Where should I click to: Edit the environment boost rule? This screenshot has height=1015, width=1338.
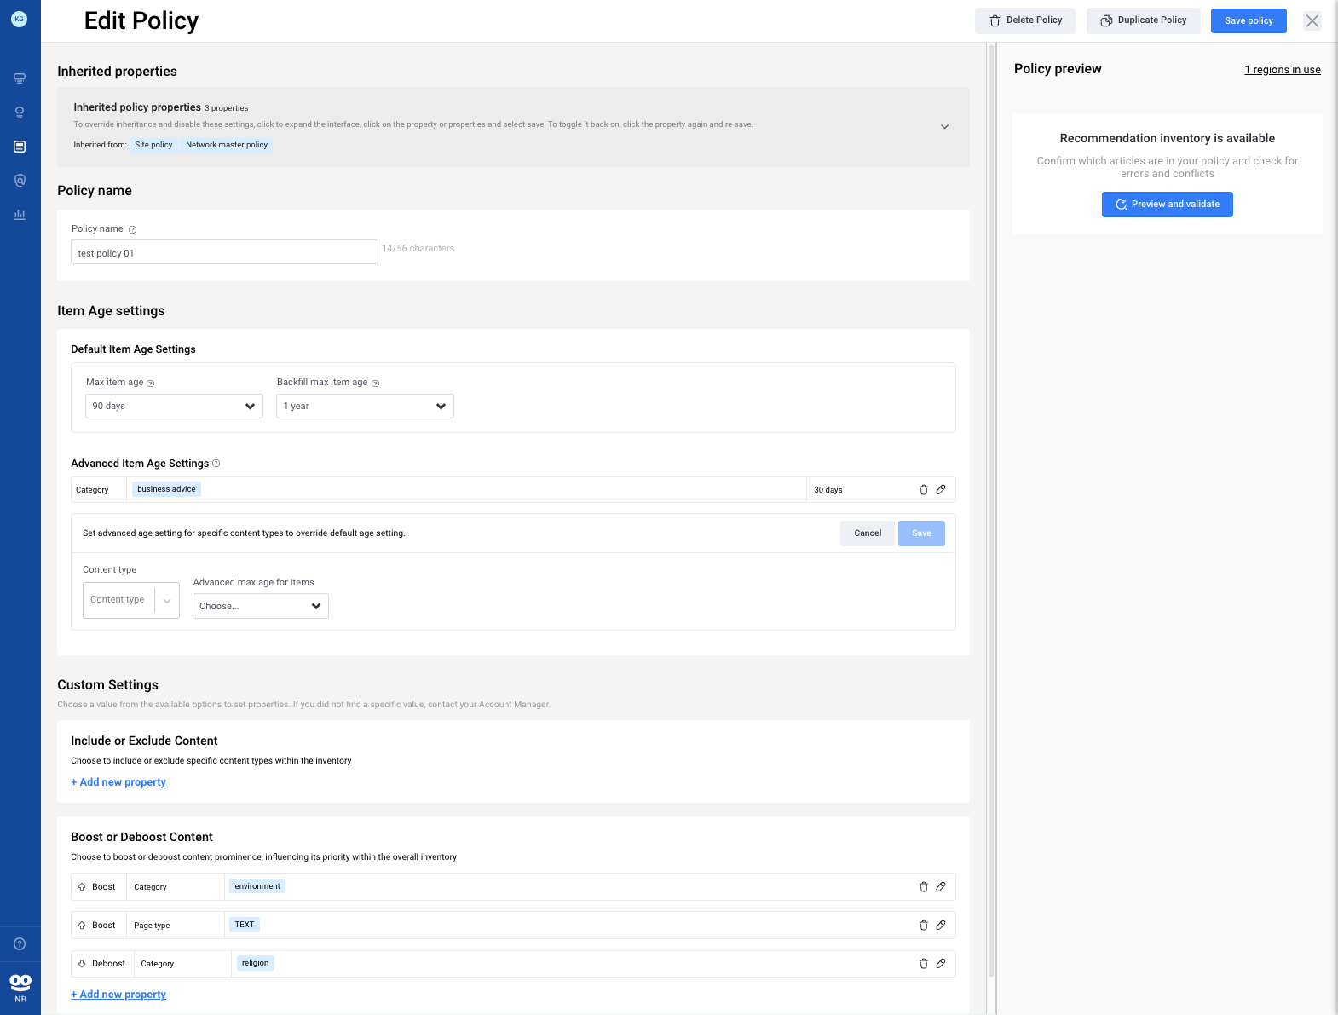(941, 887)
